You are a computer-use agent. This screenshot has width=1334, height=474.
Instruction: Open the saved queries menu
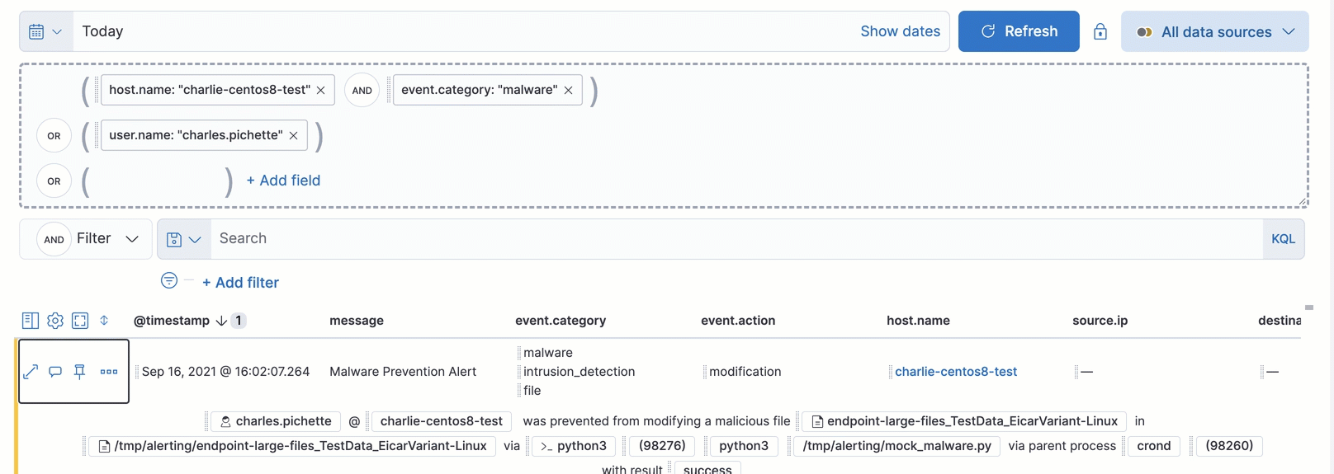point(183,239)
